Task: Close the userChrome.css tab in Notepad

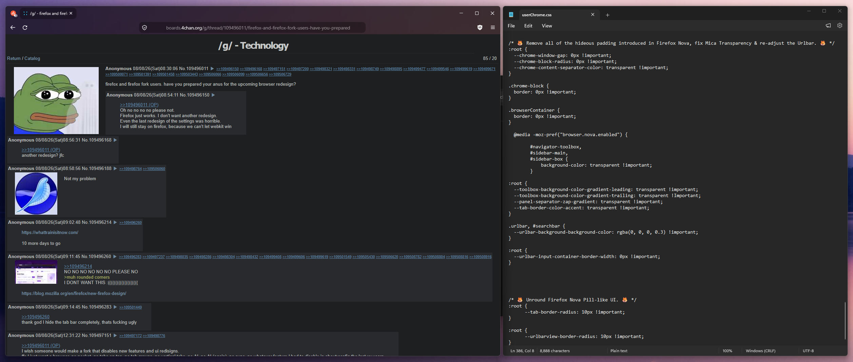Action: [593, 15]
